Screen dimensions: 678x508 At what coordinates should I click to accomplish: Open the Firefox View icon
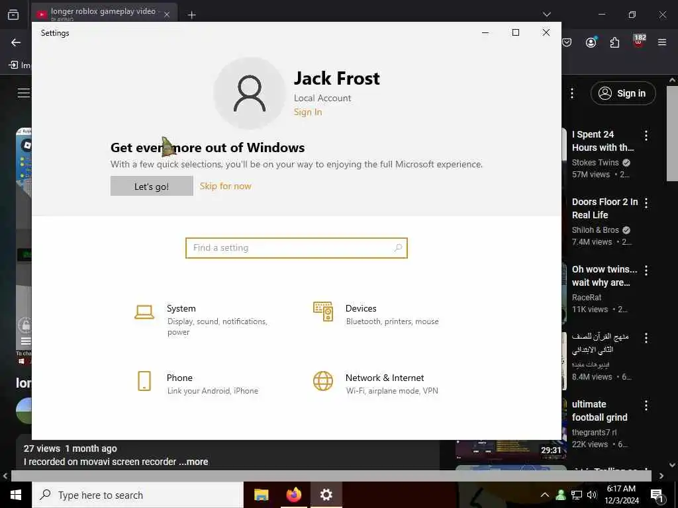(13, 15)
